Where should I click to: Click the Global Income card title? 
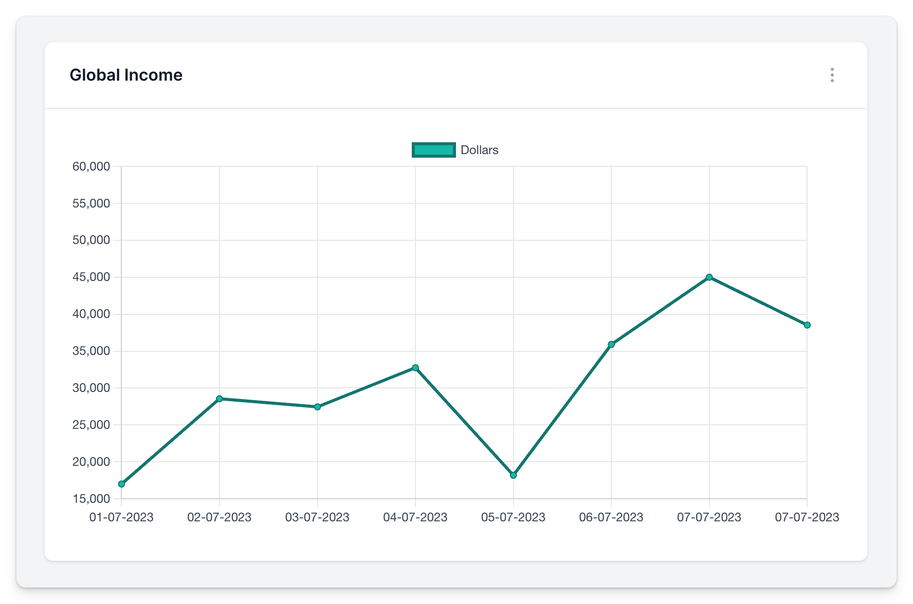[x=126, y=75]
